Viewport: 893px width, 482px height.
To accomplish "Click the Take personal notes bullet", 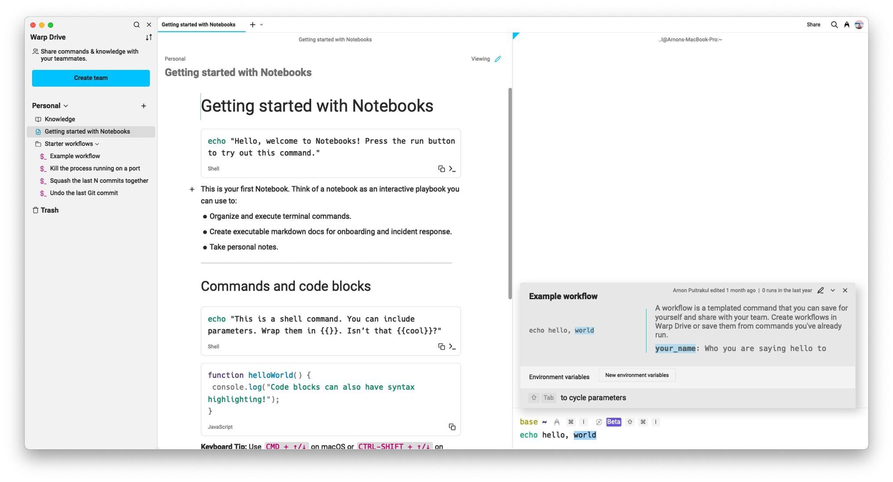I will click(x=244, y=247).
